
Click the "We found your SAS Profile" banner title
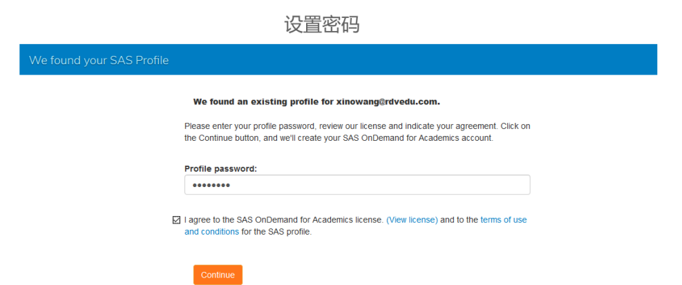pos(99,61)
